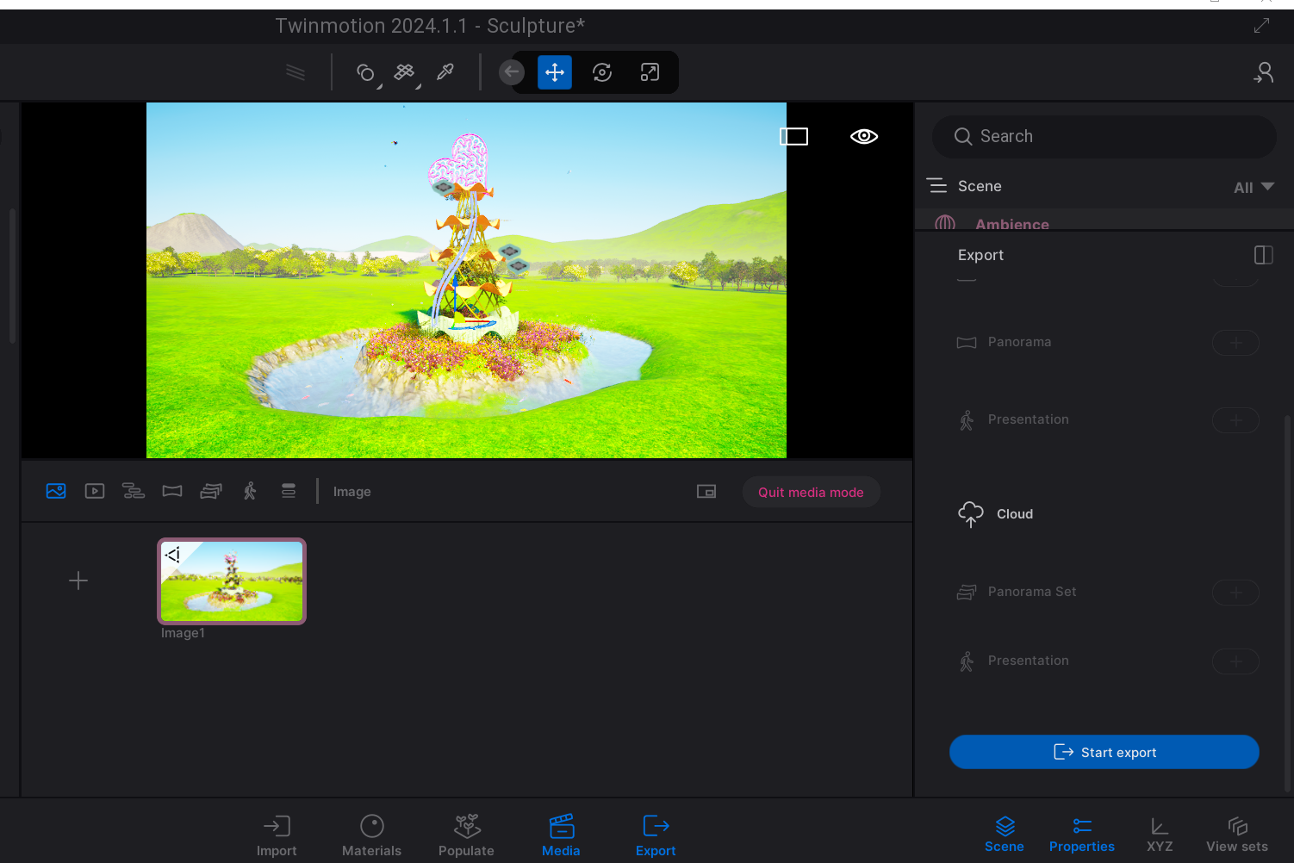Open the user account icon
1294x863 pixels.
pos(1263,72)
